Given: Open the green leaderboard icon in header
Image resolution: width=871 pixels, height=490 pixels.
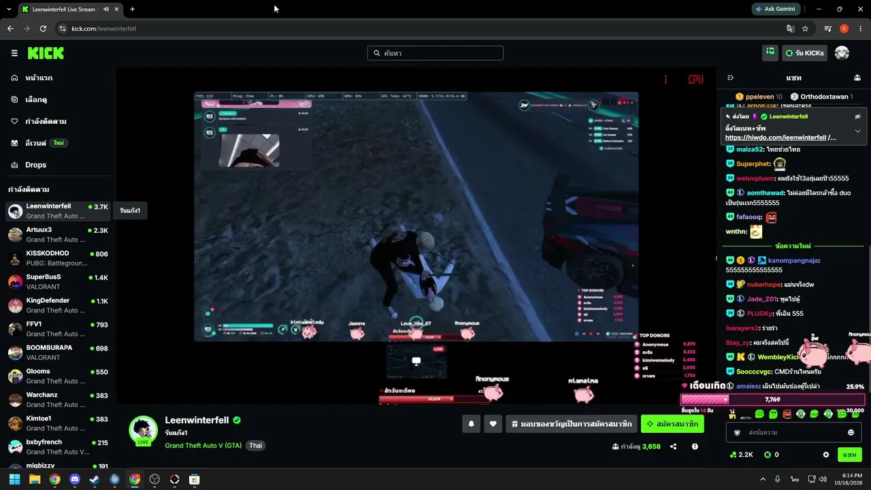Looking at the screenshot, I should point(770,52).
